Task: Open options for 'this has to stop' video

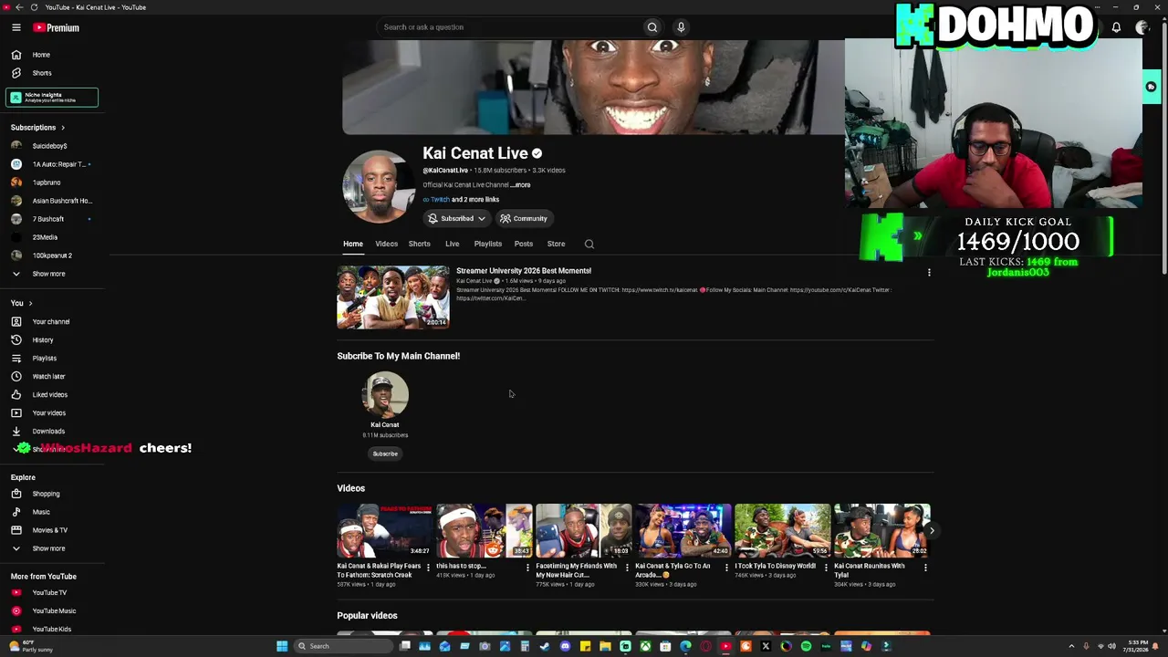Action: (x=527, y=568)
